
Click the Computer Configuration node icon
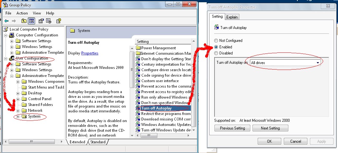pos(12,35)
